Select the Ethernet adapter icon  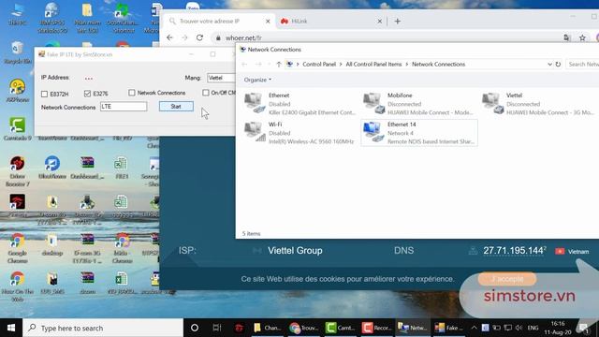tap(255, 104)
